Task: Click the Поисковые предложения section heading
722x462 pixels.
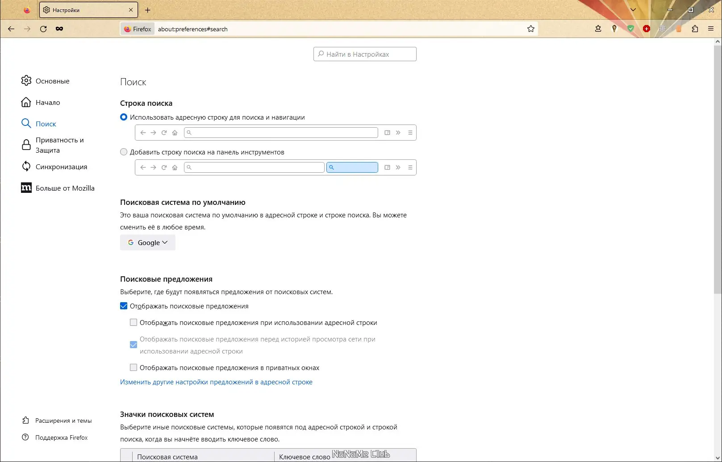Action: click(x=166, y=279)
